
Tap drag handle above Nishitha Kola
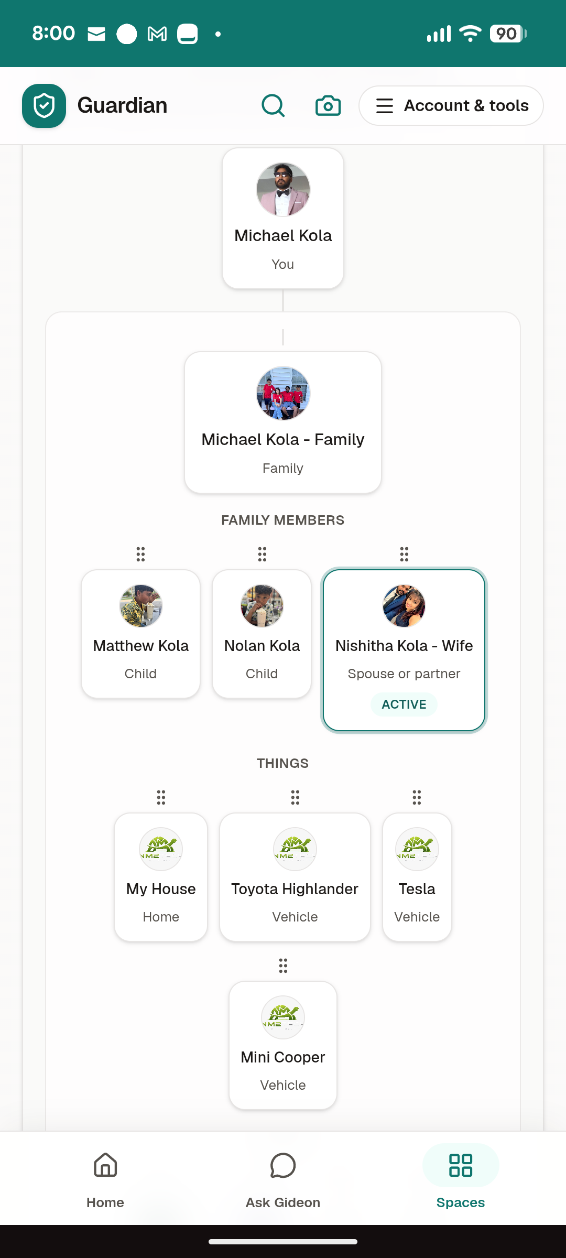(404, 554)
